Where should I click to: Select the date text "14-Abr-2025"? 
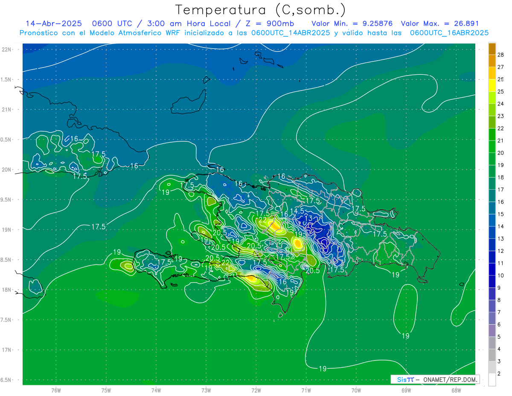(53, 23)
